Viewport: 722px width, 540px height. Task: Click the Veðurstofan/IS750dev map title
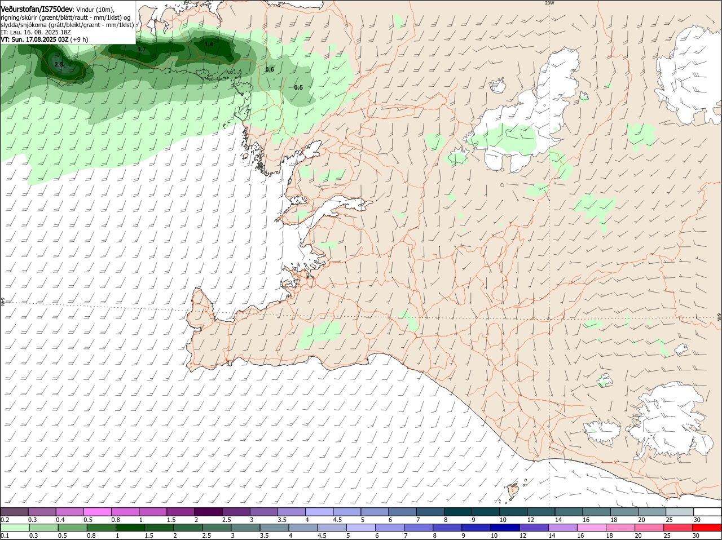(x=37, y=10)
